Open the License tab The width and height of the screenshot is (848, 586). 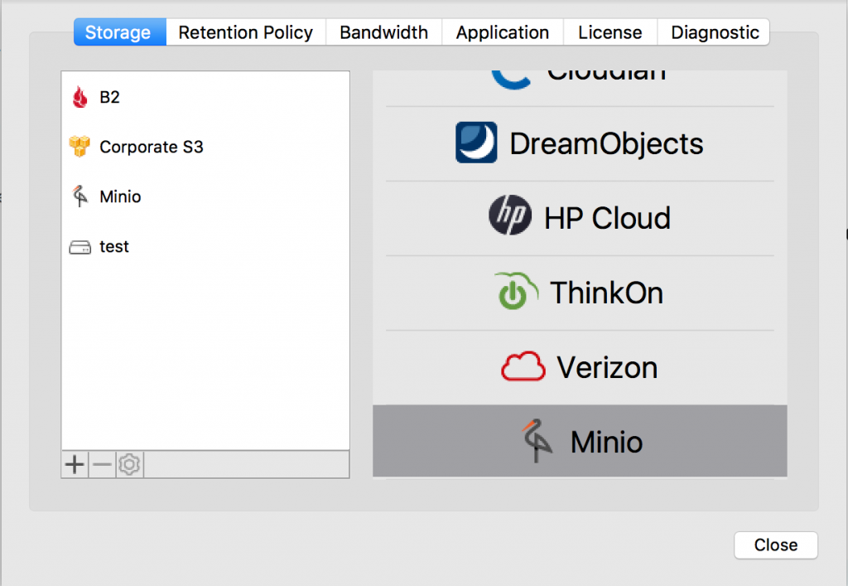click(x=610, y=32)
